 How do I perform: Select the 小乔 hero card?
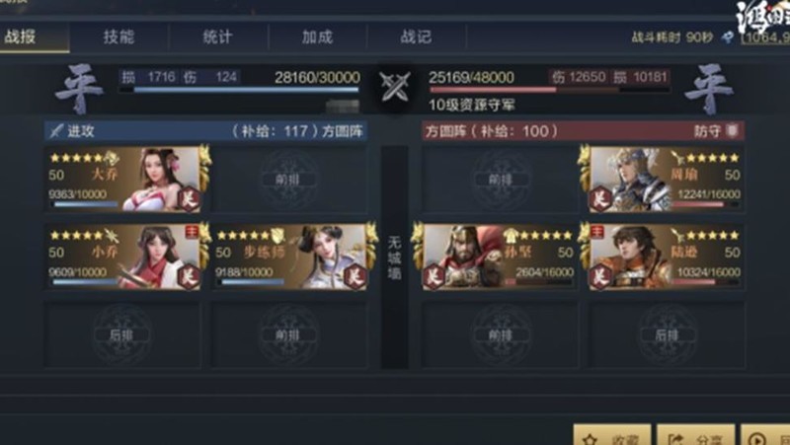click(125, 257)
